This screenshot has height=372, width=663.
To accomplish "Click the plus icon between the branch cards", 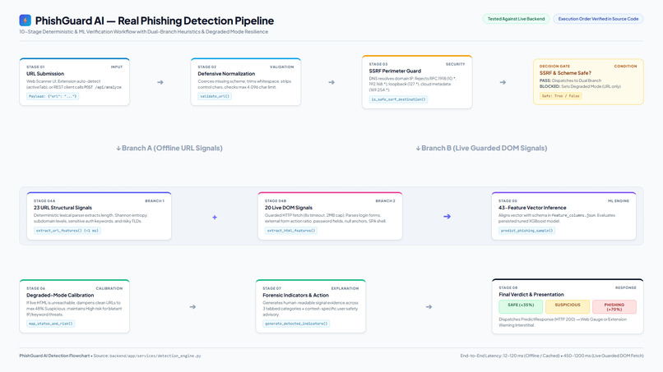I will 215,217.
